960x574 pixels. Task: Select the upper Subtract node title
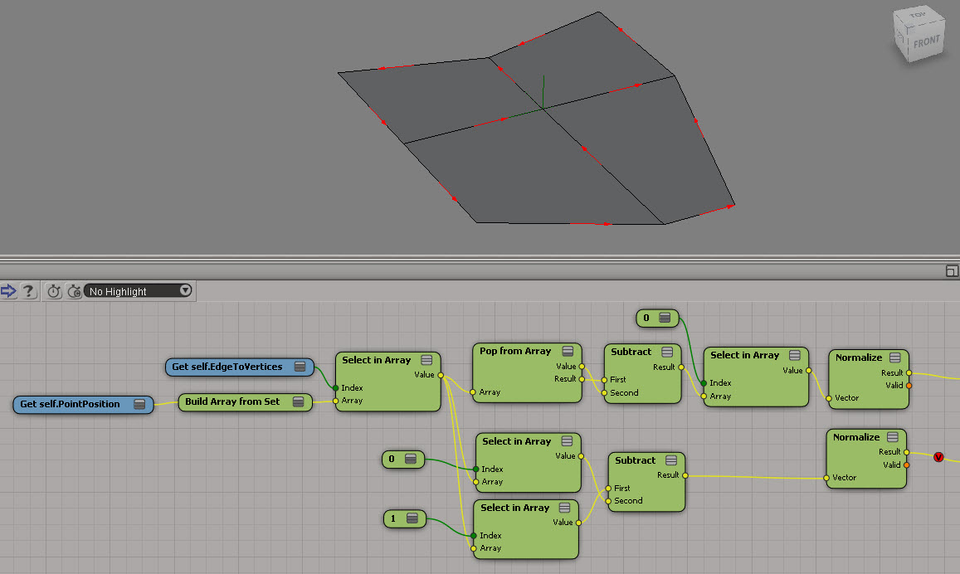pos(631,352)
